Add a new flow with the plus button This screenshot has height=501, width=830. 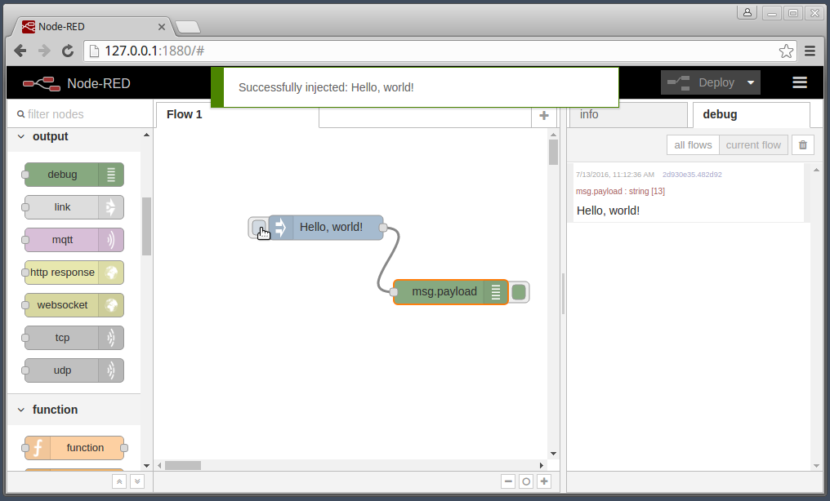pyautogui.click(x=543, y=116)
